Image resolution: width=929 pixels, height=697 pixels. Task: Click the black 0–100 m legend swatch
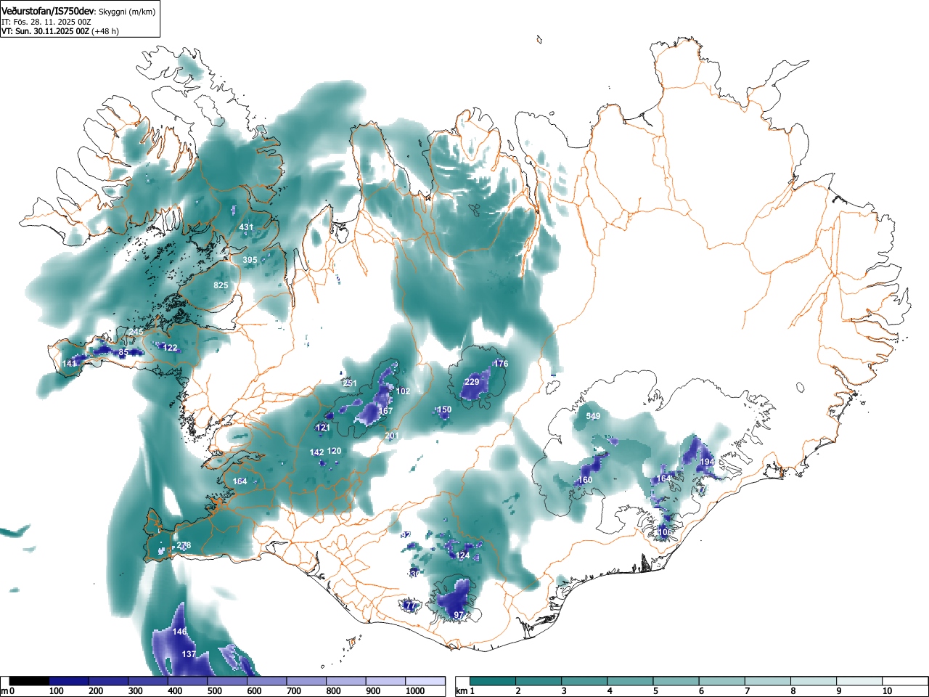point(30,681)
